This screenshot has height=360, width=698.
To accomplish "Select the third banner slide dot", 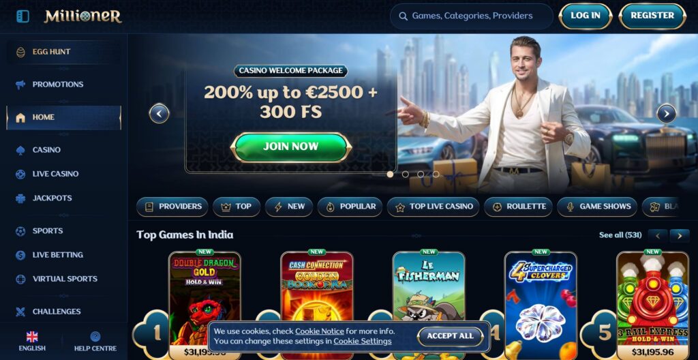I will point(421,175).
